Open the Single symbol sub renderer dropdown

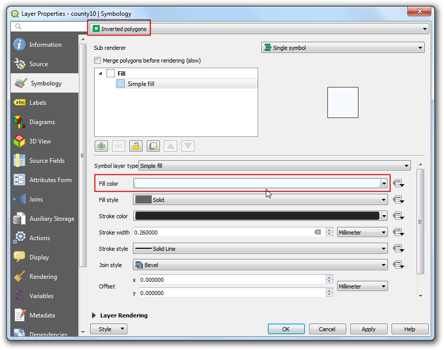tap(343, 48)
